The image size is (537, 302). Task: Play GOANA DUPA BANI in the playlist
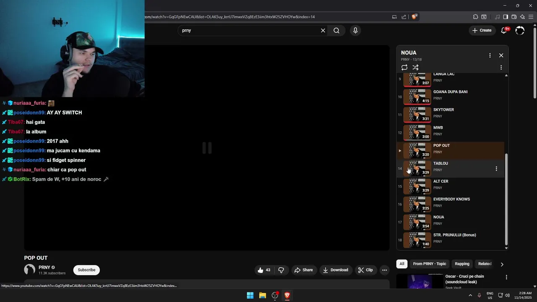(x=451, y=97)
